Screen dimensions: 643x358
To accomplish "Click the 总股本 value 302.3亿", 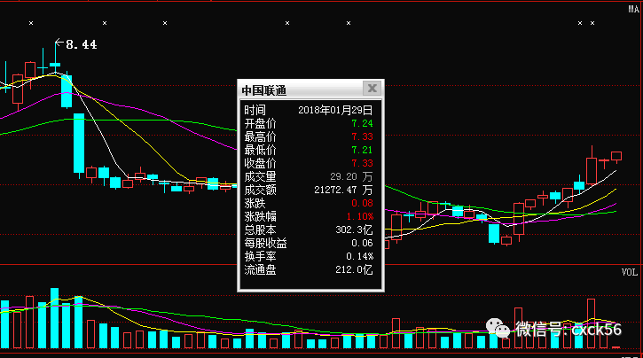I will click(354, 230).
